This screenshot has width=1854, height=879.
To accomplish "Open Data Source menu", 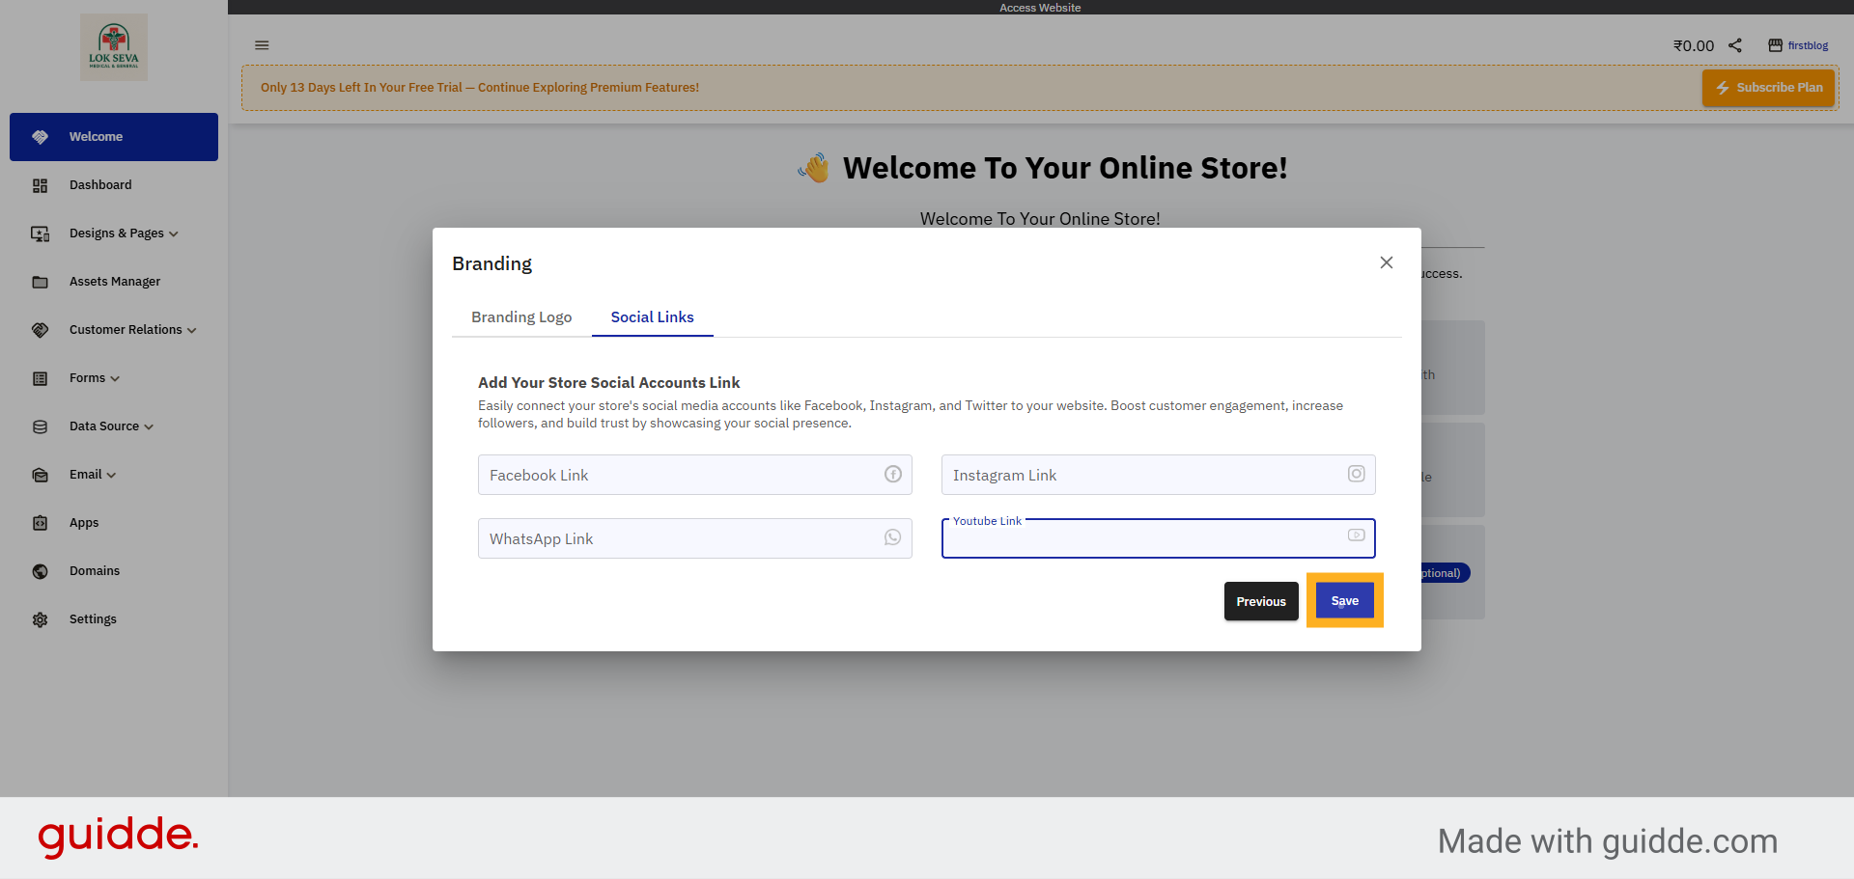I will pos(114,426).
